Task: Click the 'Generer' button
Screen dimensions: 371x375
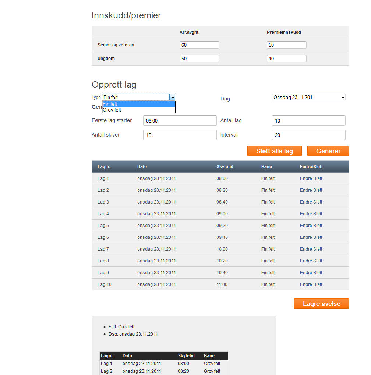Action: click(328, 151)
